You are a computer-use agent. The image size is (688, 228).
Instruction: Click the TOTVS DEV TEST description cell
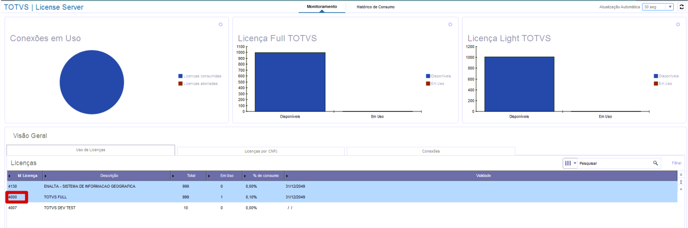coord(60,208)
